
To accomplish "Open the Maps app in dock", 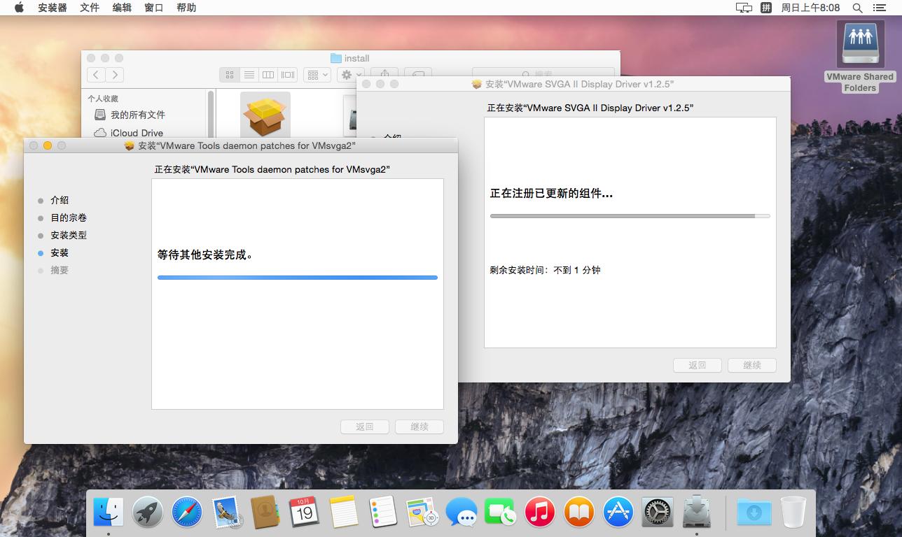I will [x=422, y=513].
